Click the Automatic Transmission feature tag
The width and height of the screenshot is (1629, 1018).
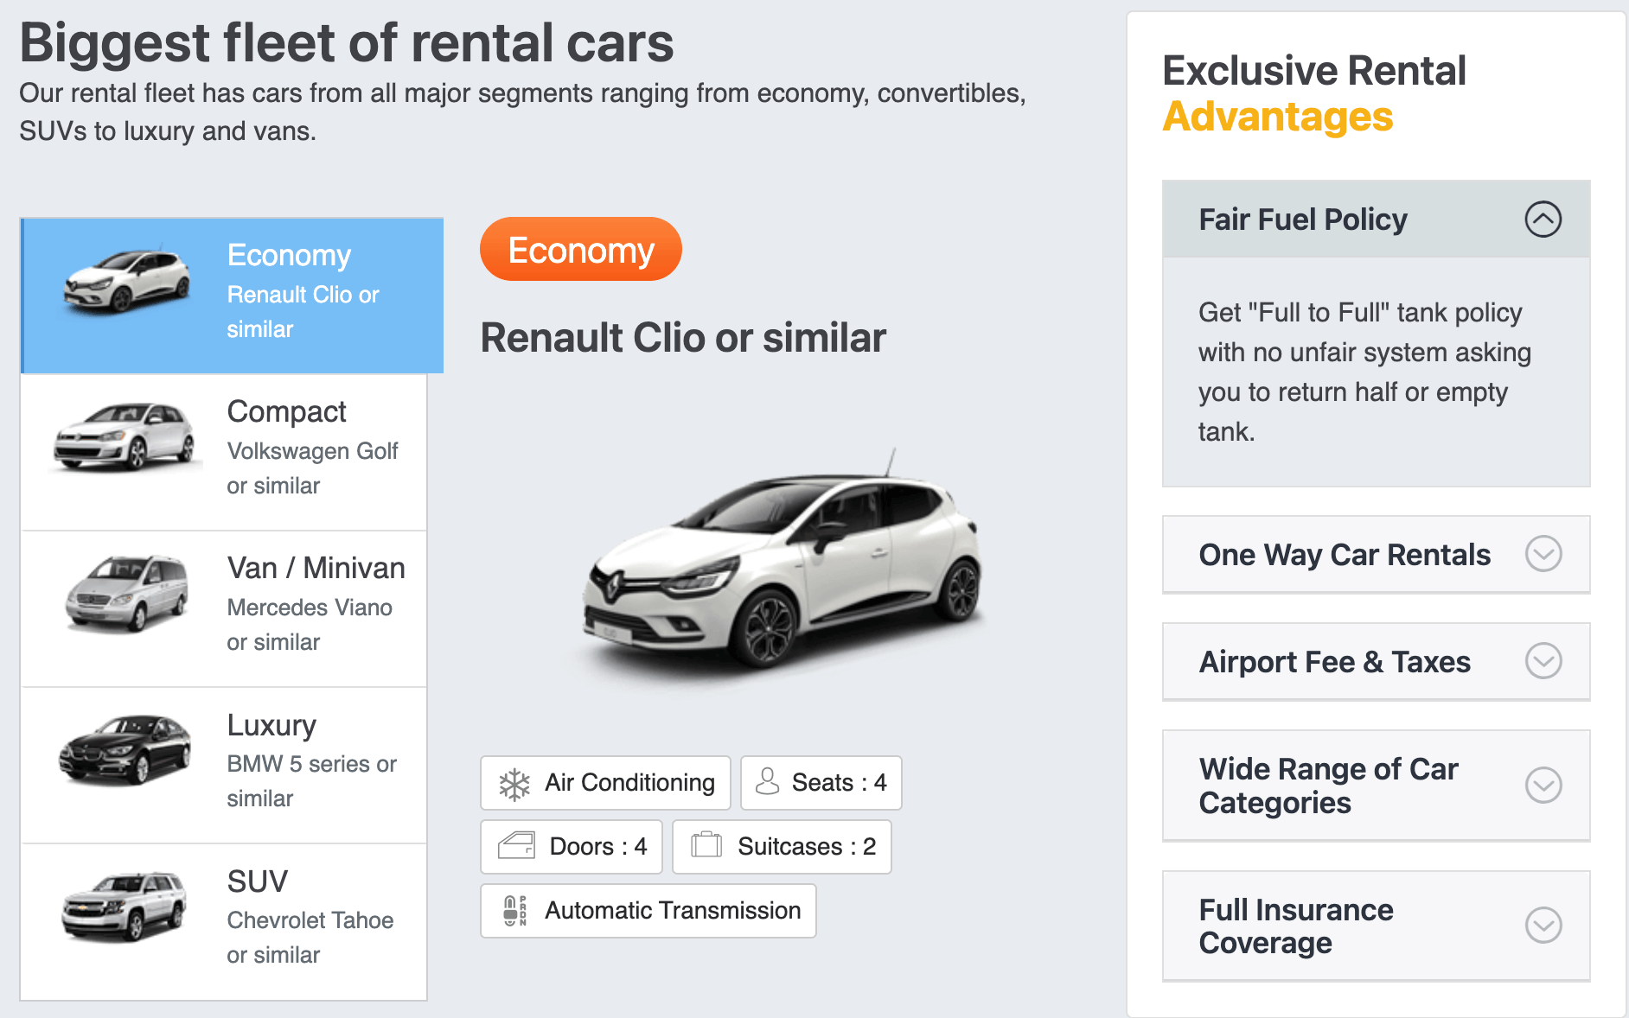648,910
